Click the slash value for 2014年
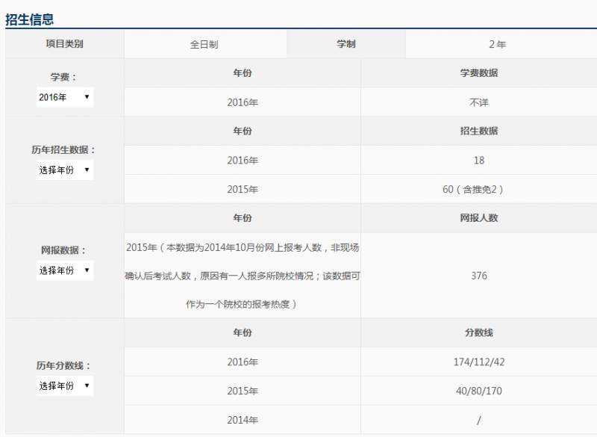Image resolution: width=597 pixels, height=437 pixels. [479, 421]
